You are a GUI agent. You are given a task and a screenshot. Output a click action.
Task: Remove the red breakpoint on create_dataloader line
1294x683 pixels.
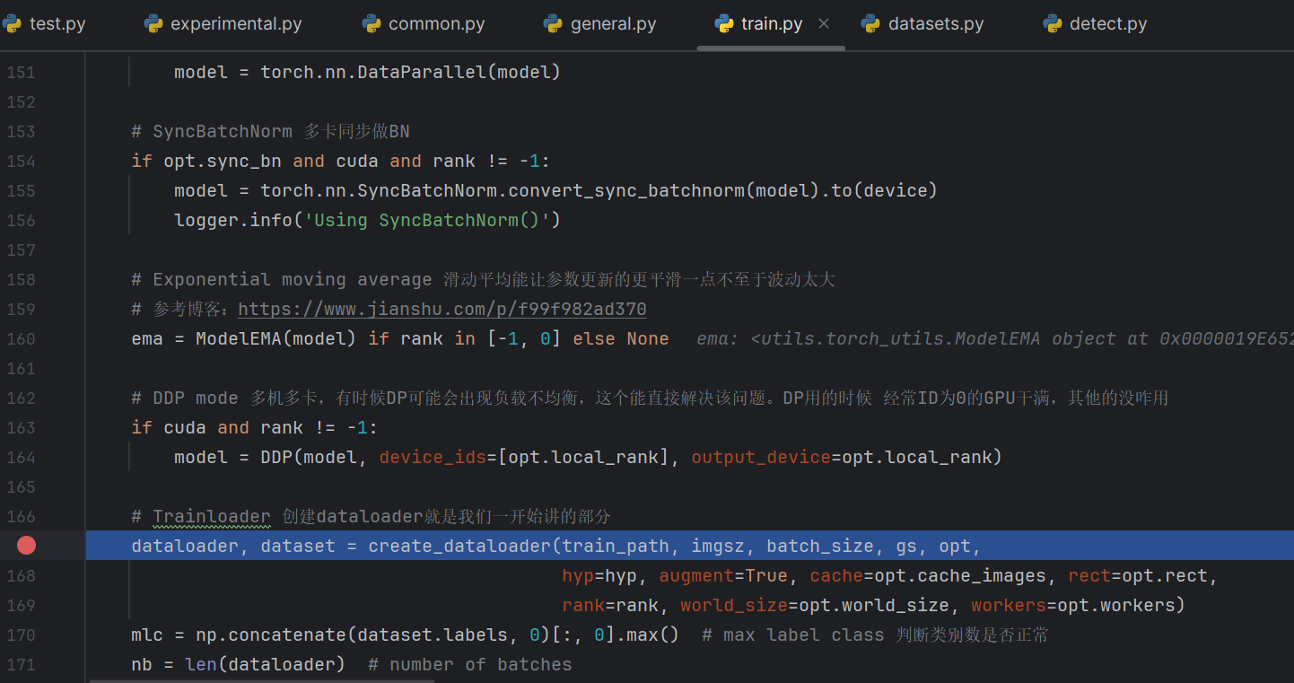pyautogui.click(x=26, y=546)
